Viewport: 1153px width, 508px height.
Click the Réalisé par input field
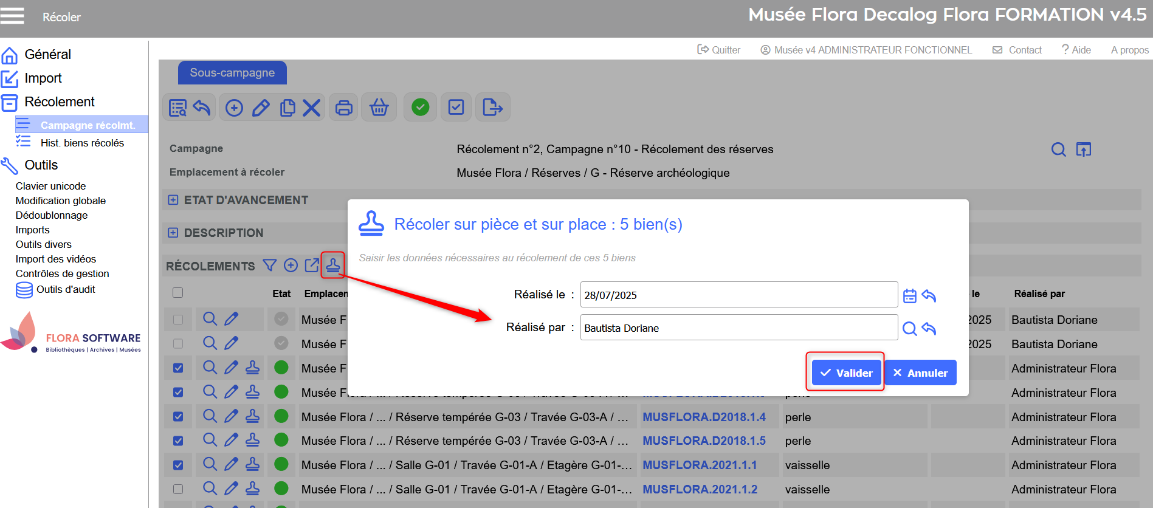coord(738,328)
